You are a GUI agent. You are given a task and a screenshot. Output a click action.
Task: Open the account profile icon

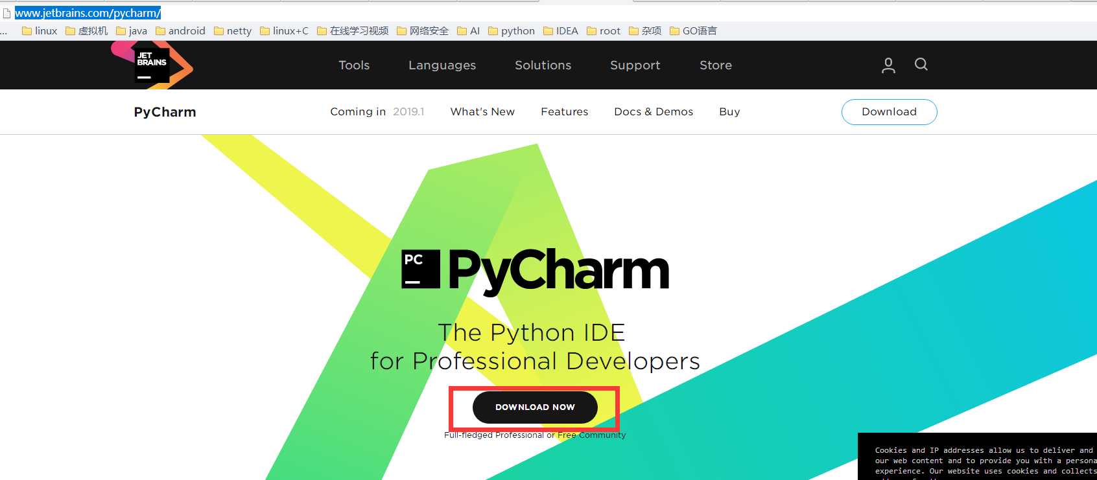(x=888, y=65)
